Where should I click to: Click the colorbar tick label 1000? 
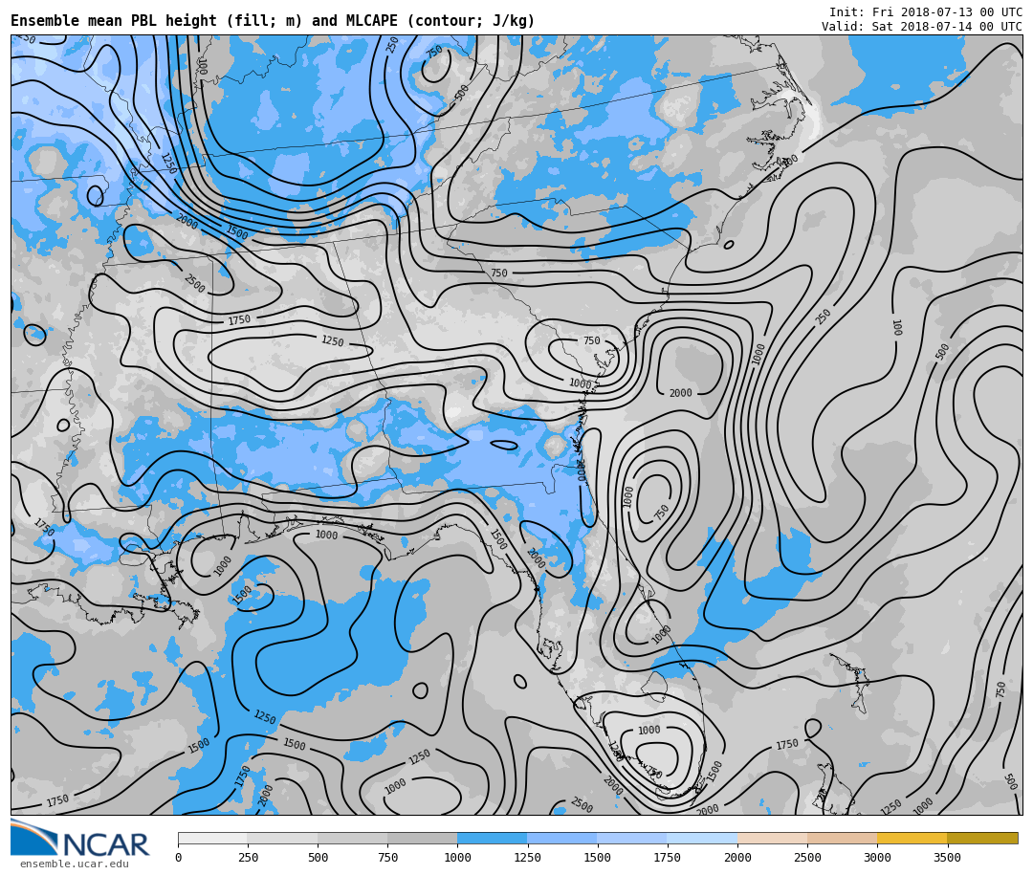[457, 858]
